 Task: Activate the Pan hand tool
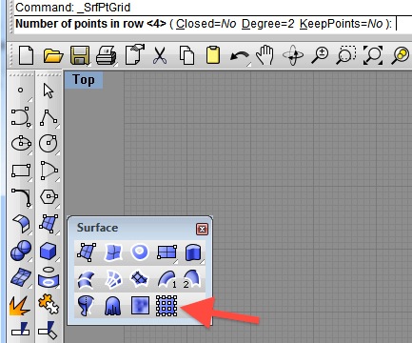pos(265,55)
